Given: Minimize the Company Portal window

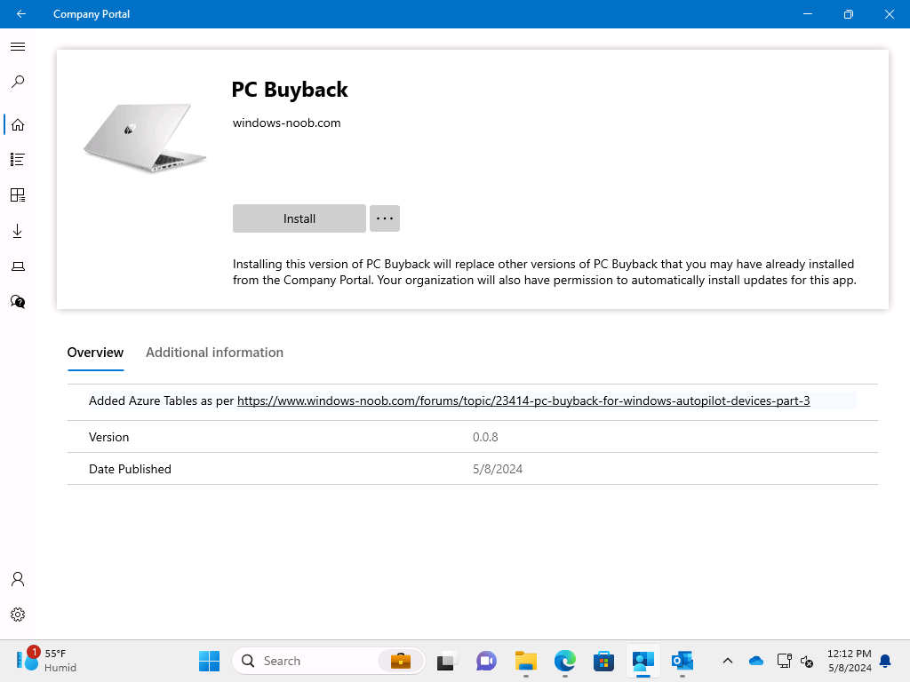Looking at the screenshot, I should [x=807, y=14].
